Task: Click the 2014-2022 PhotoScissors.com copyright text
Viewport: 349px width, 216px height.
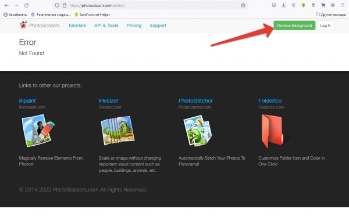Action: point(83,190)
